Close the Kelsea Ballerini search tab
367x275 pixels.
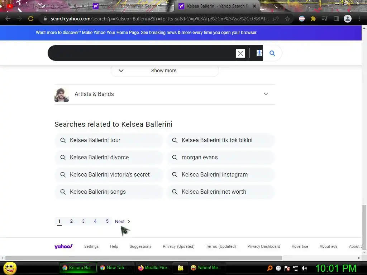254,6
